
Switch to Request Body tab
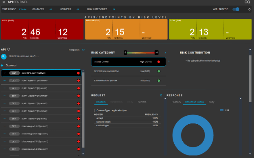130,102
